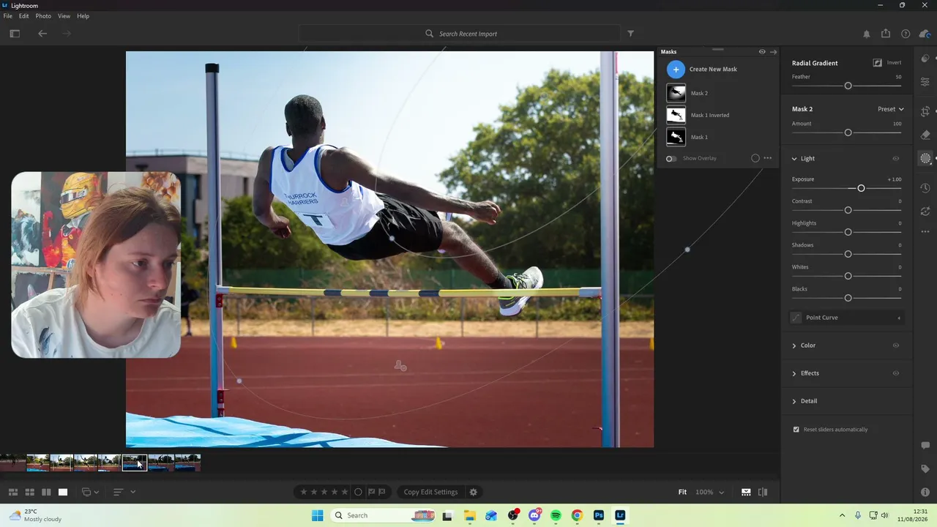Click the Fit zoom button

pyautogui.click(x=682, y=492)
